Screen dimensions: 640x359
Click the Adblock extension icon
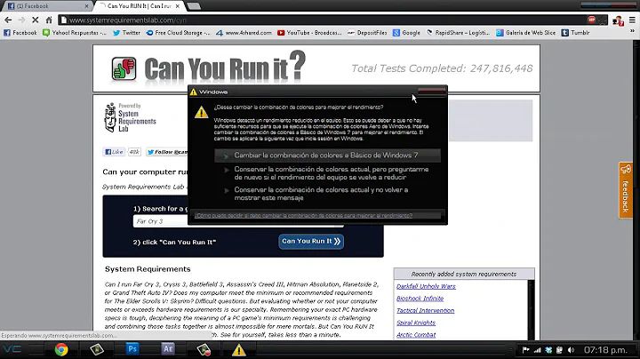coord(591,20)
